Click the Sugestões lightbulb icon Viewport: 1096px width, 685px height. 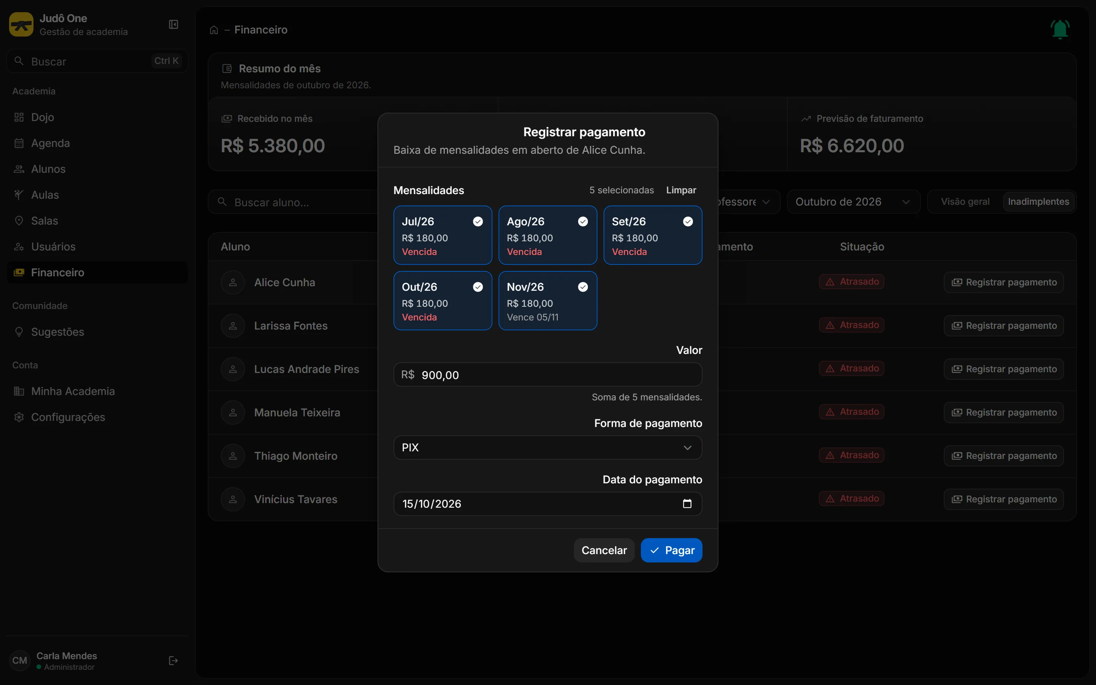pos(19,332)
